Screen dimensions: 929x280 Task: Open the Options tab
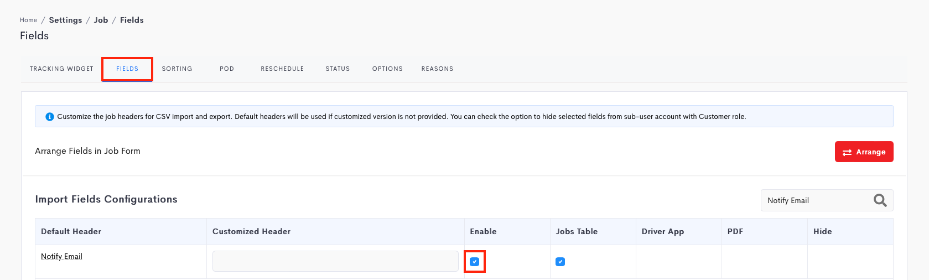click(x=387, y=69)
